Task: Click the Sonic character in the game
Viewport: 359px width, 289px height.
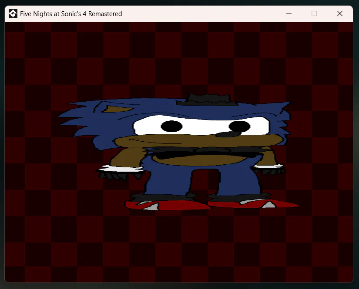Action: 178,152
